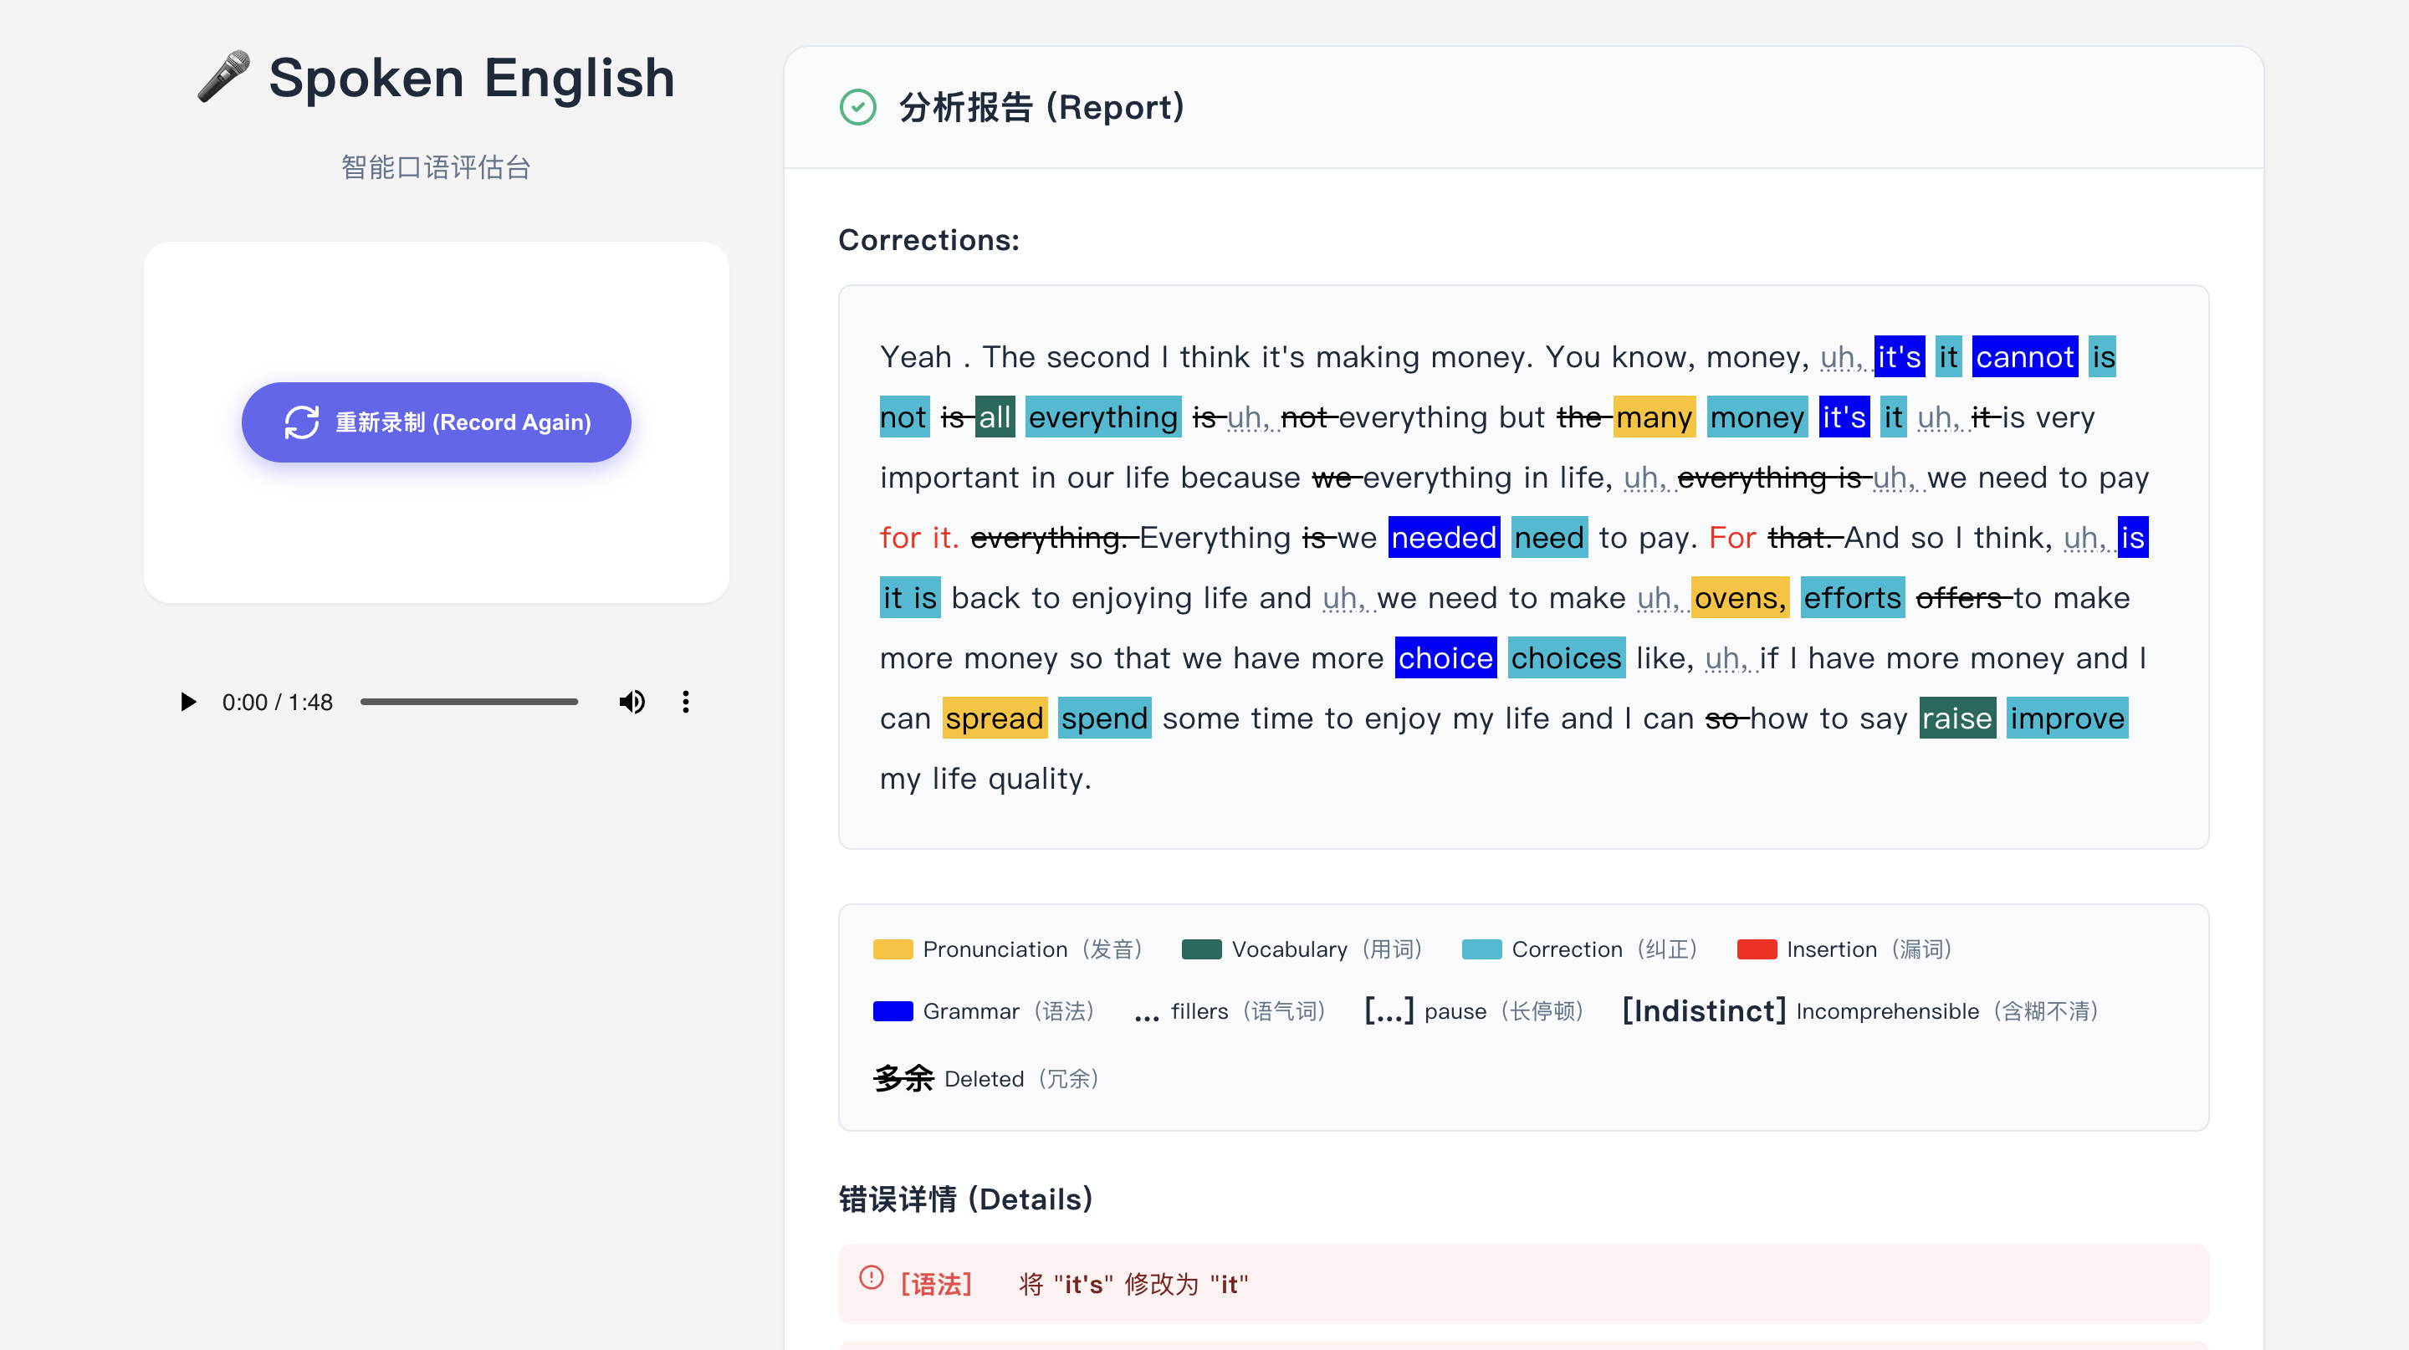
Task: Click the audio time display 0:00 / 1:48
Action: 277,701
